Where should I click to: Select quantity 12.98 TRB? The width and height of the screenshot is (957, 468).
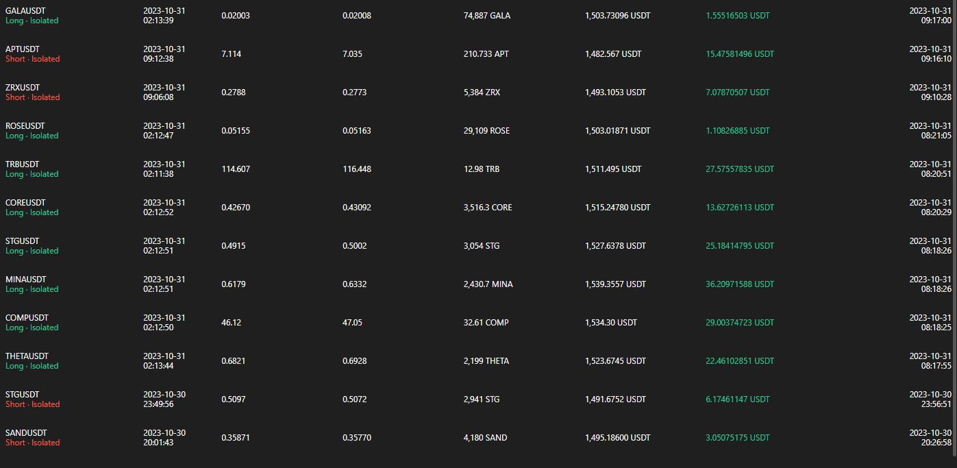pyautogui.click(x=482, y=169)
